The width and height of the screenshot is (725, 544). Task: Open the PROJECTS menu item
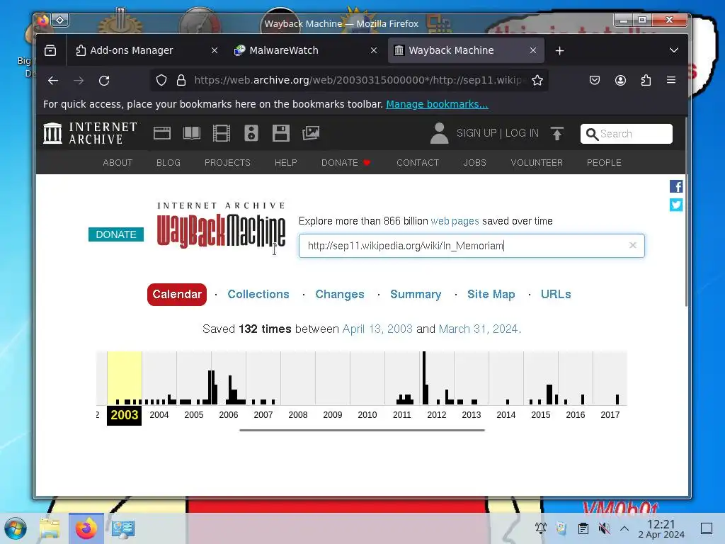(227, 163)
